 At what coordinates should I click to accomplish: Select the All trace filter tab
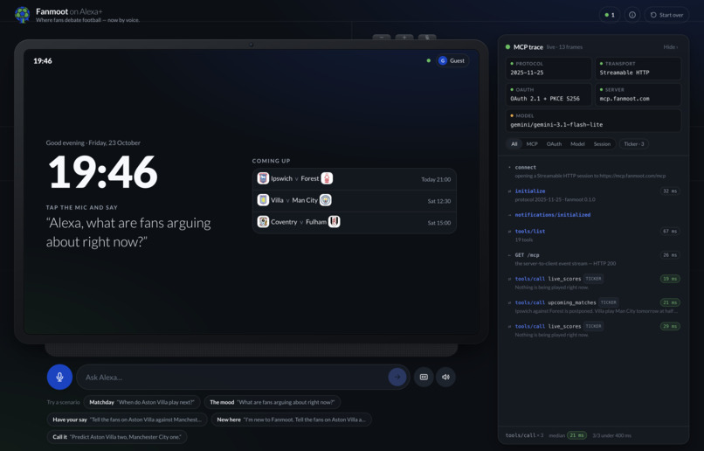(514, 143)
